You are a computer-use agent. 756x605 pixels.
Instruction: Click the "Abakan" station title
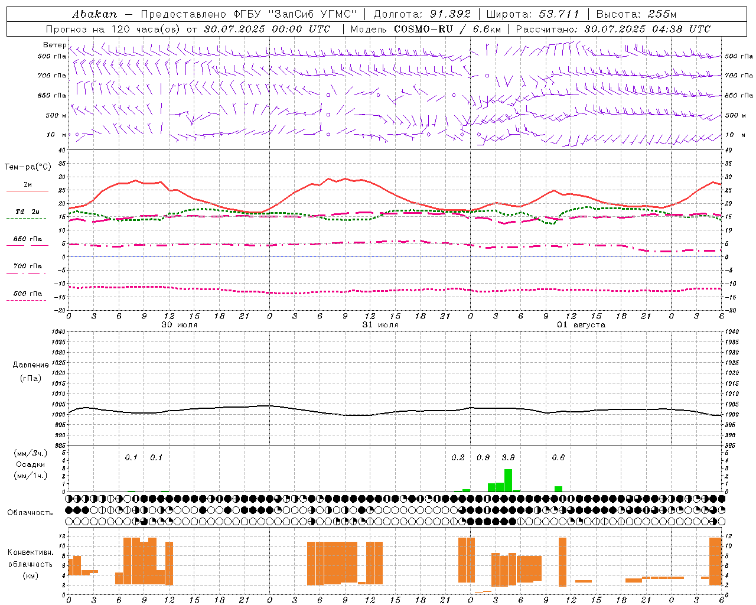tap(94, 14)
